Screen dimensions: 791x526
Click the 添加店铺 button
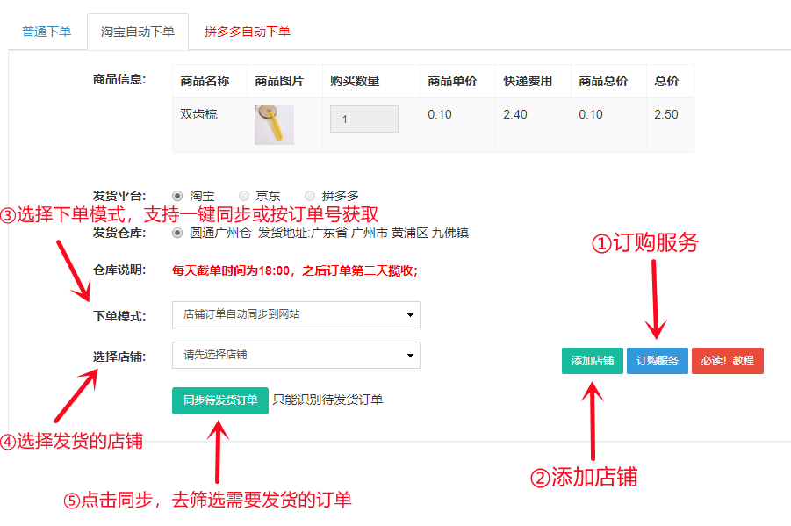[593, 361]
